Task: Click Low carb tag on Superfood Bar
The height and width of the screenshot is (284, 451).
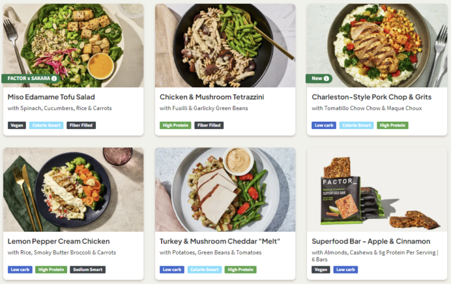Action: pyautogui.click(x=346, y=270)
